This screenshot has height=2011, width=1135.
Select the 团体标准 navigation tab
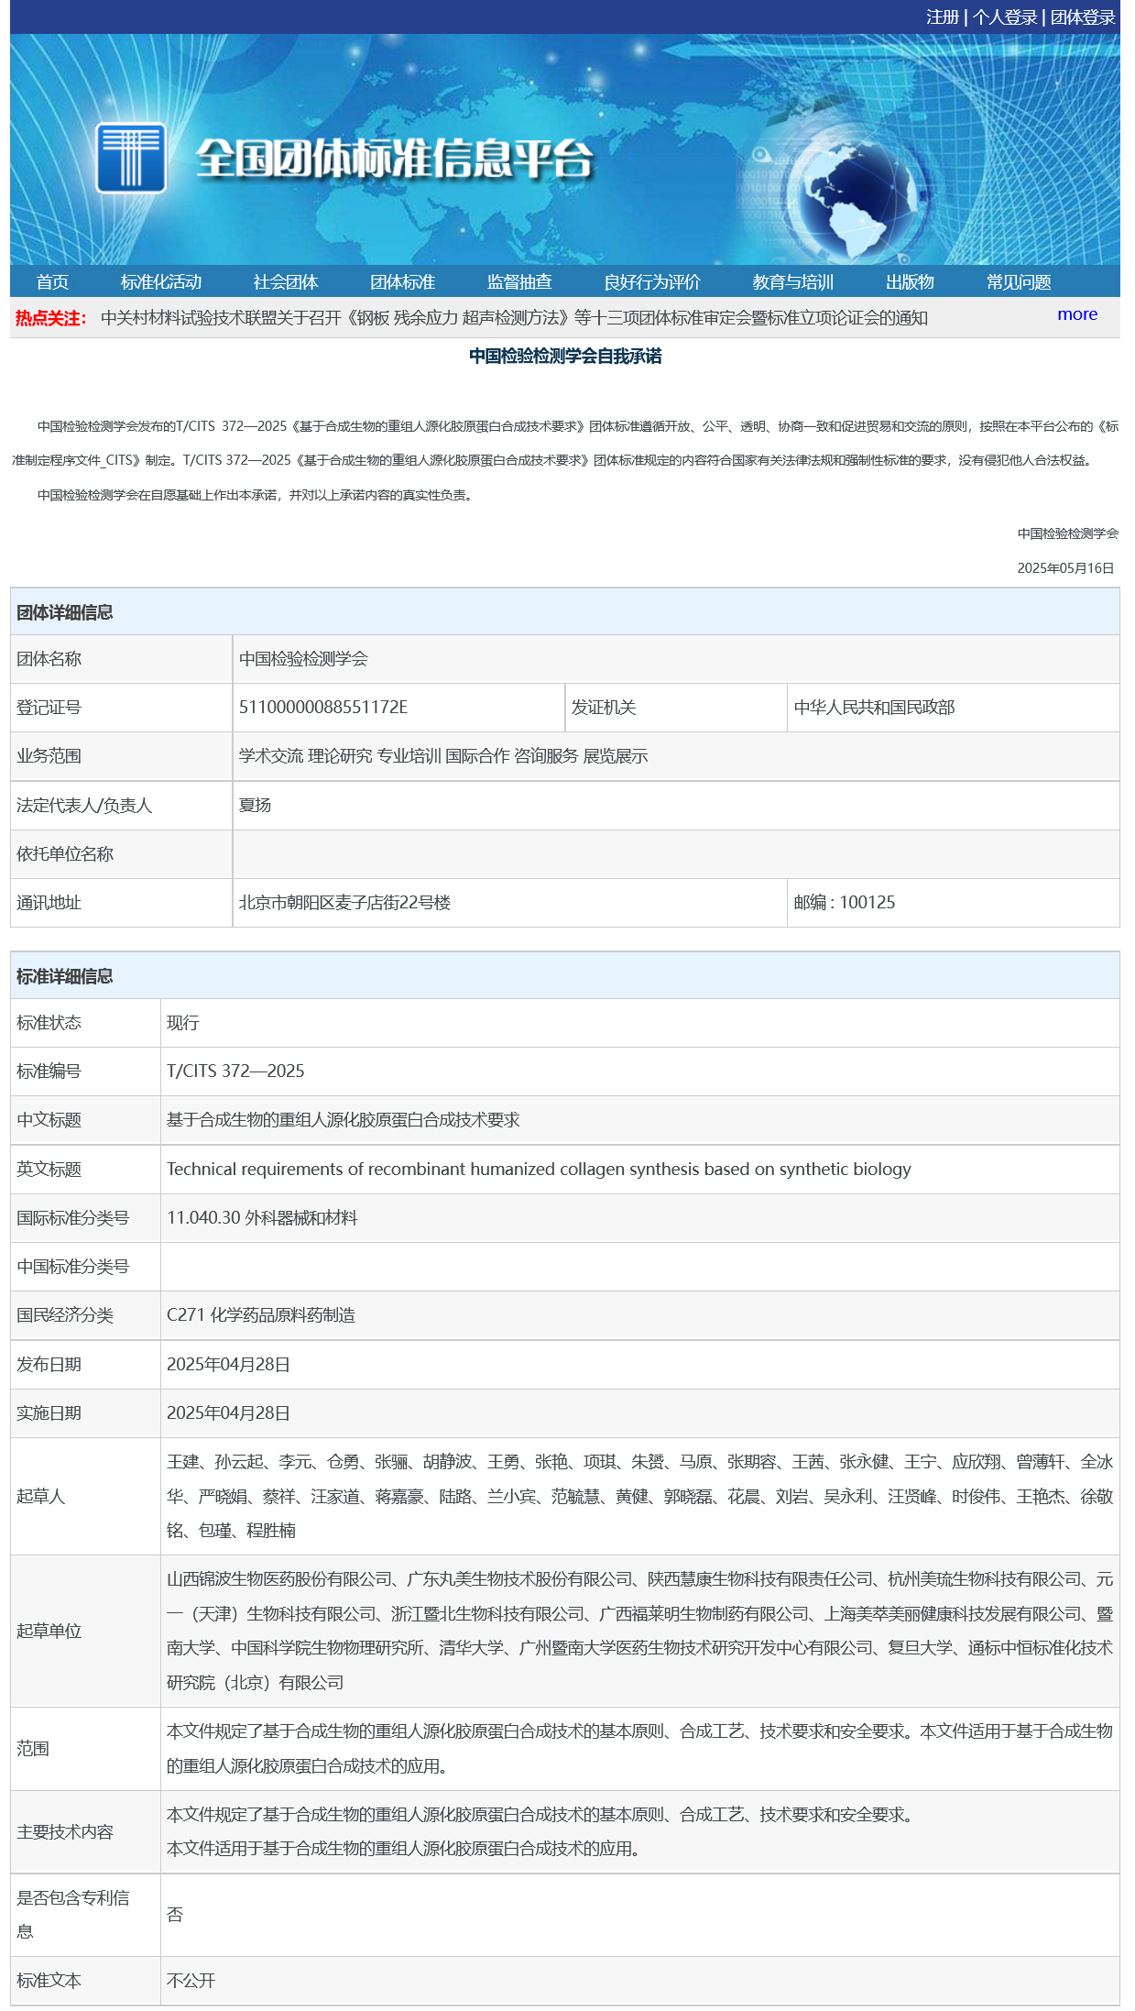point(402,282)
